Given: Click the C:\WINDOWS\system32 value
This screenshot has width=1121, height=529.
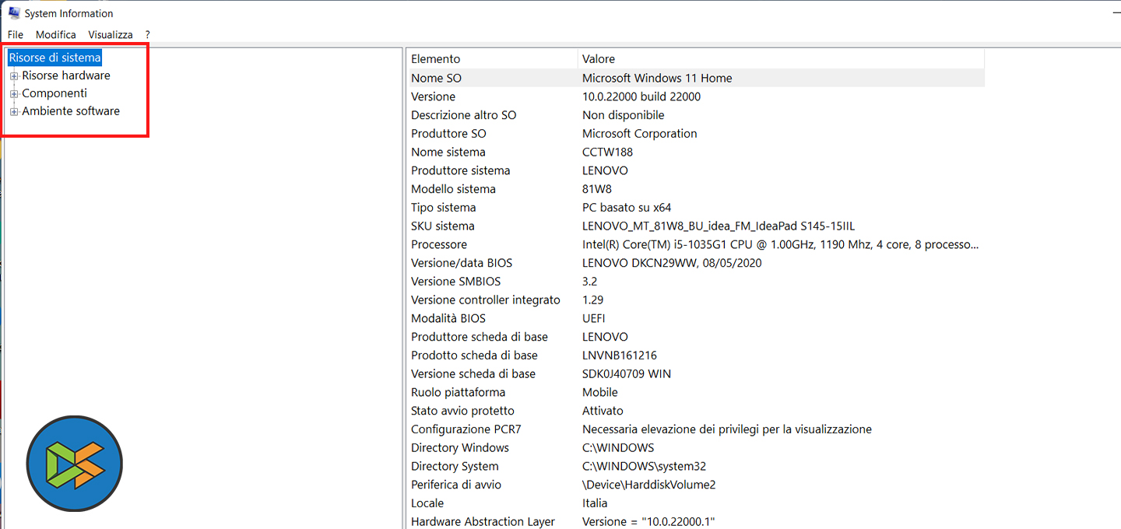Looking at the screenshot, I should 645,466.
